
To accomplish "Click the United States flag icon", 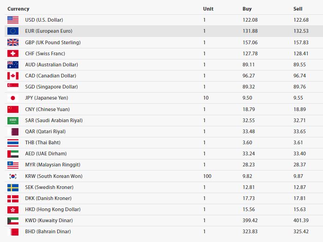I will point(13,20).
